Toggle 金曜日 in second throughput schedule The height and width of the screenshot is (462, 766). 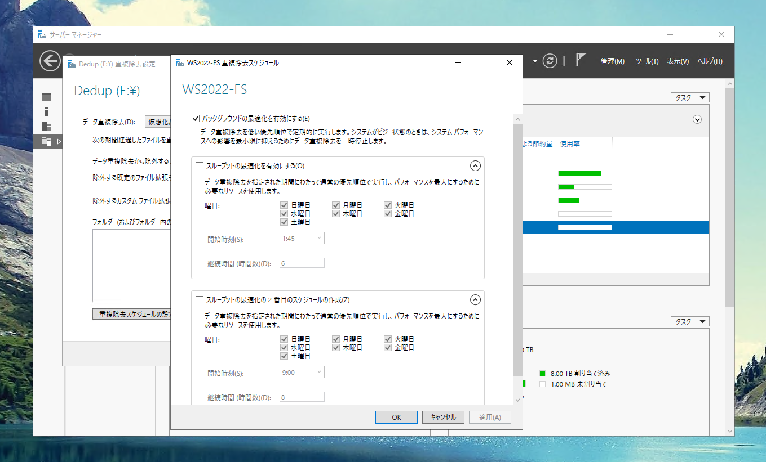(388, 348)
